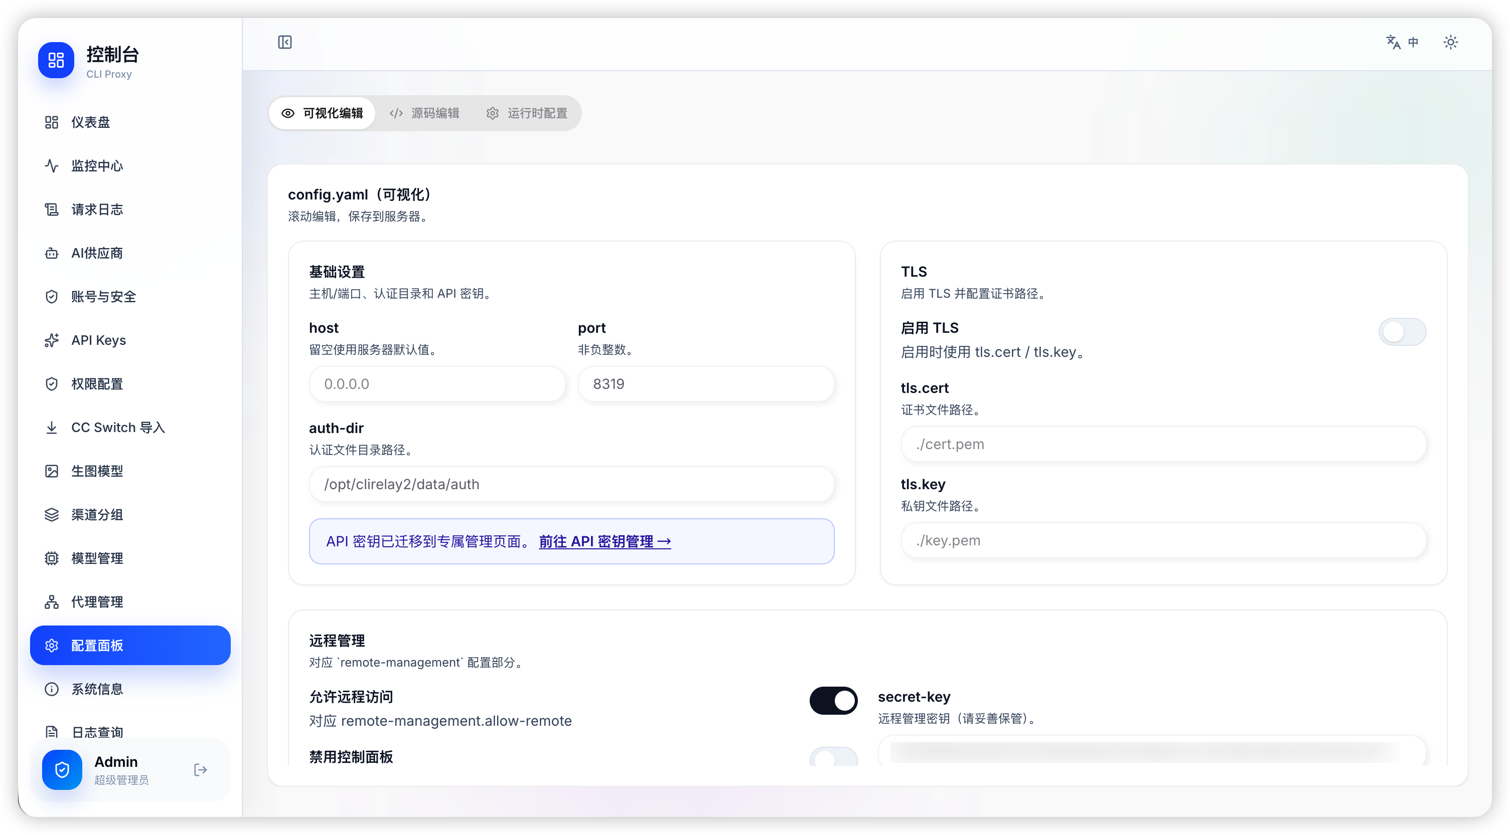Collapse the sidebar with the panel icon

click(x=285, y=42)
